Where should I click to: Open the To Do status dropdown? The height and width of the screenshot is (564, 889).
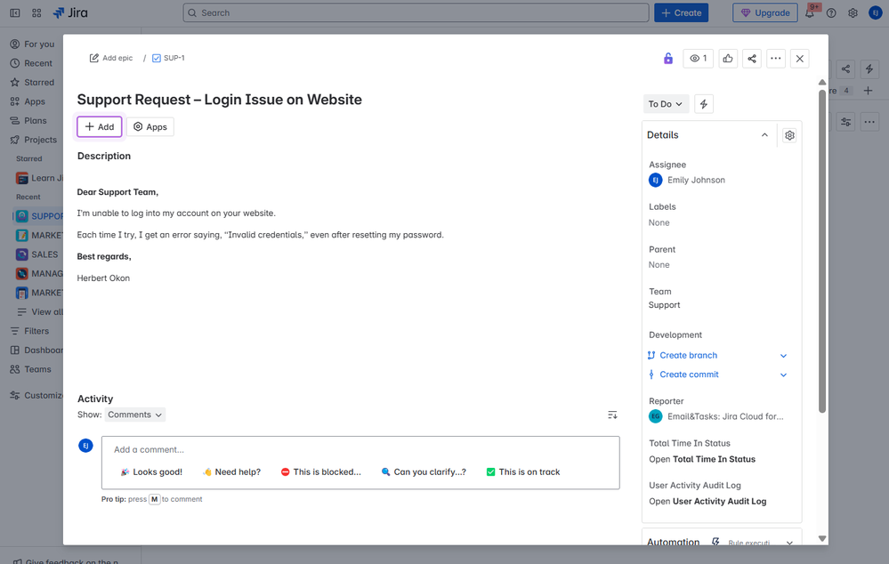click(666, 104)
